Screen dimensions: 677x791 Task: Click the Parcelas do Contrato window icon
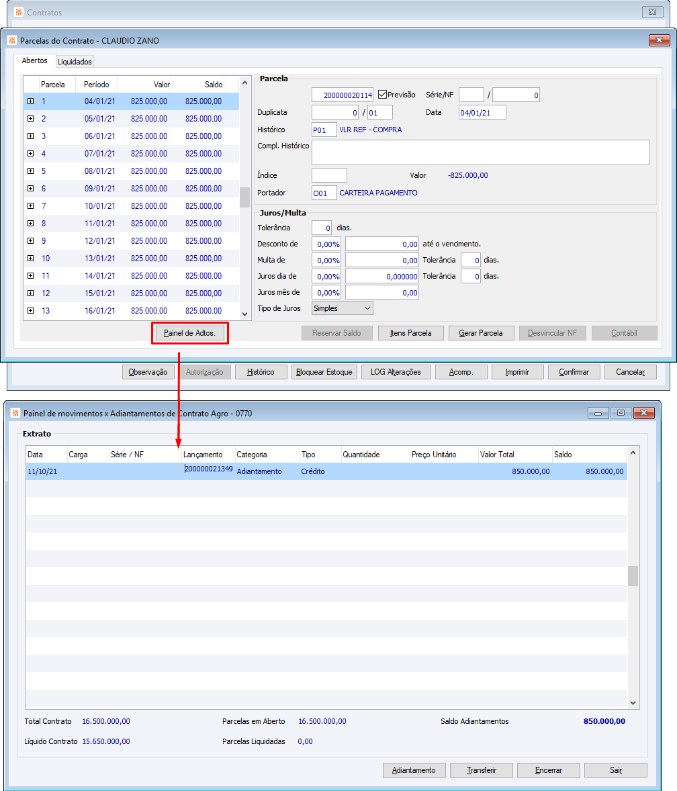click(12, 40)
